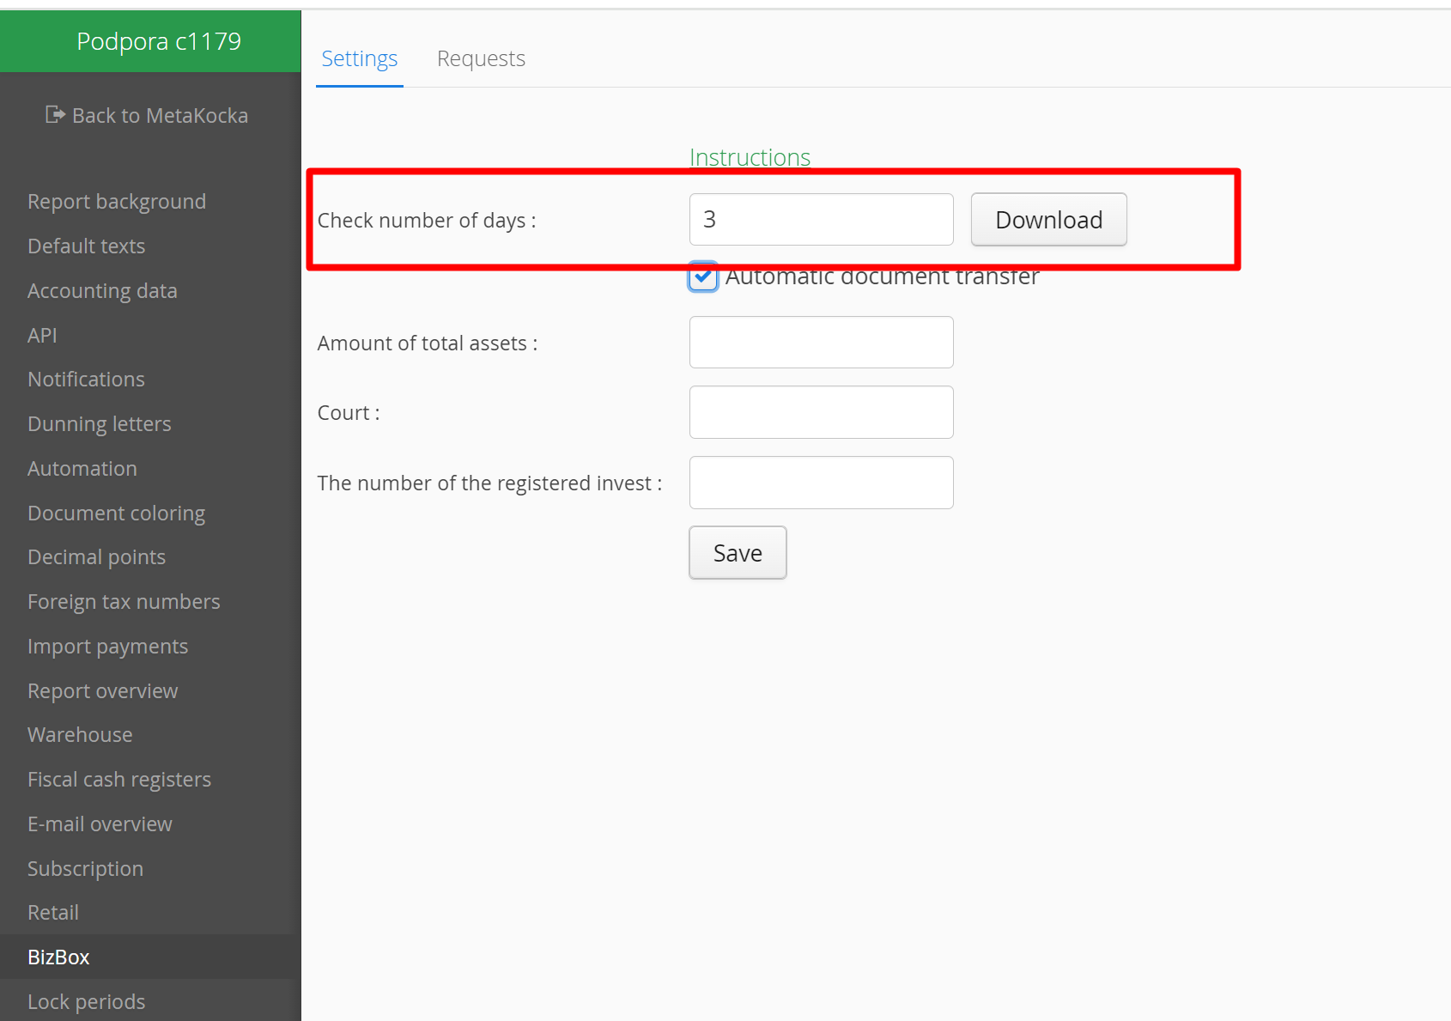
Task: Click the Court label text
Action: [x=349, y=413]
